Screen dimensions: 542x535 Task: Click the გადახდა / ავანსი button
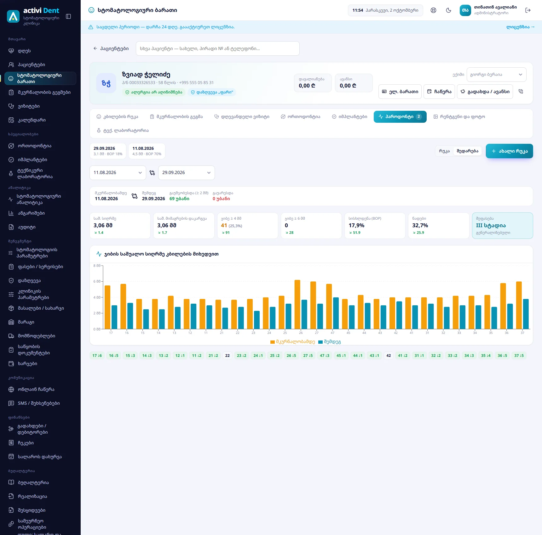tap(485, 92)
